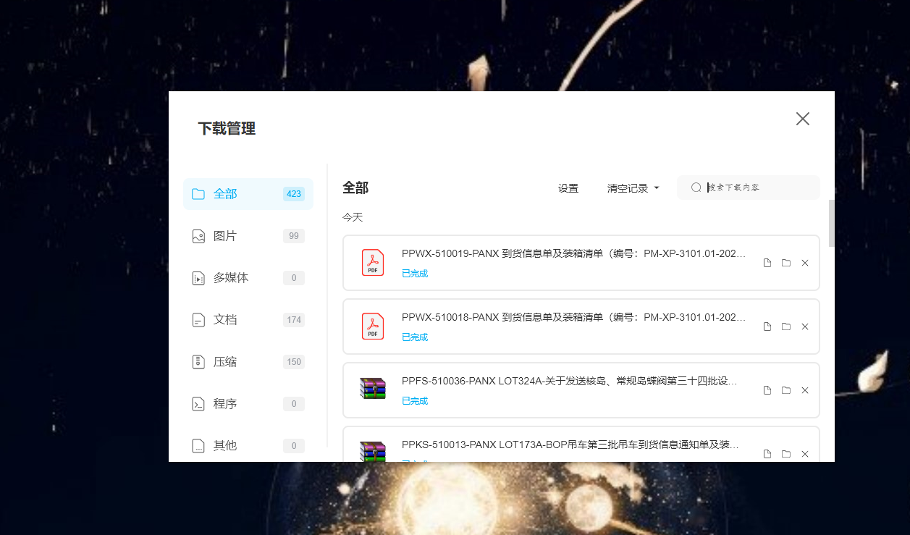Click the 今天 date group label

(x=353, y=217)
